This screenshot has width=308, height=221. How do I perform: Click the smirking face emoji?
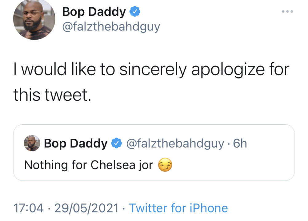point(165,165)
